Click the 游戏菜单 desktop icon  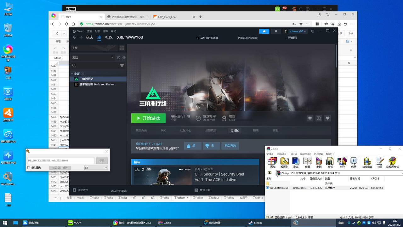(8, 115)
